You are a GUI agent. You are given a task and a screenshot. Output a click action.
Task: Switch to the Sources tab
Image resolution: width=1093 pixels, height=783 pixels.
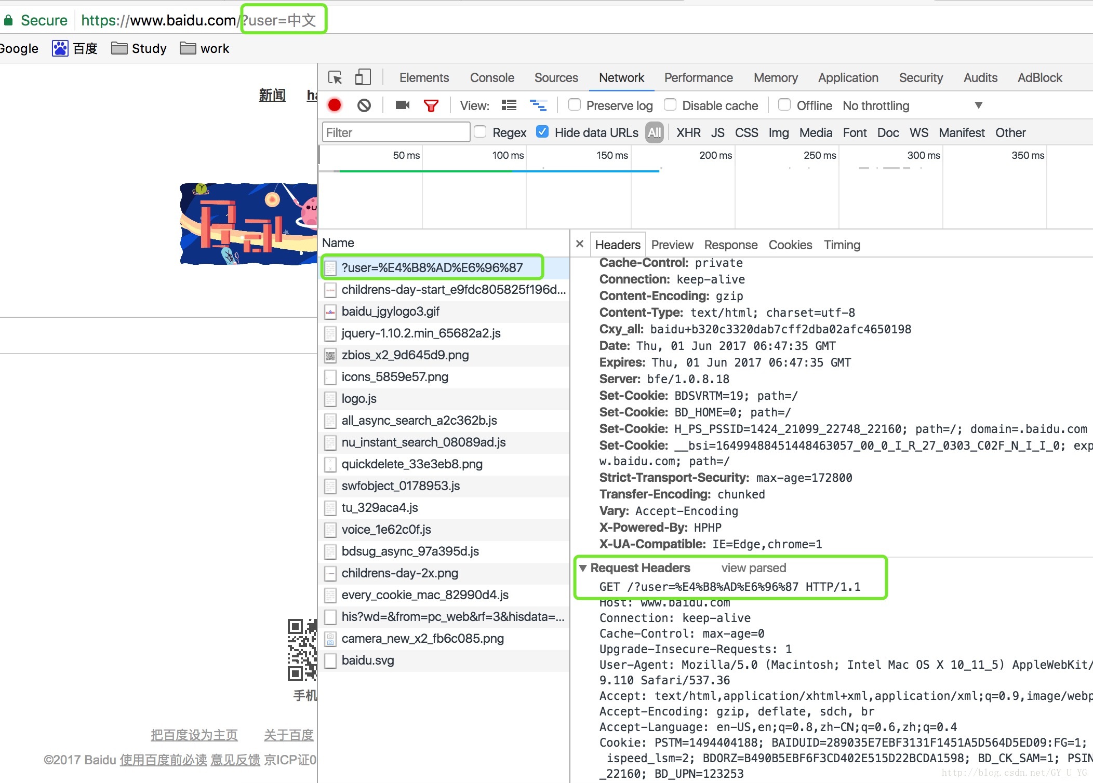pos(556,78)
